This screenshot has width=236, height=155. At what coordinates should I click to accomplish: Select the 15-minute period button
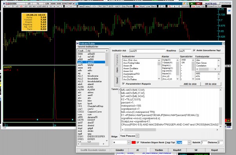(x=21, y=6)
